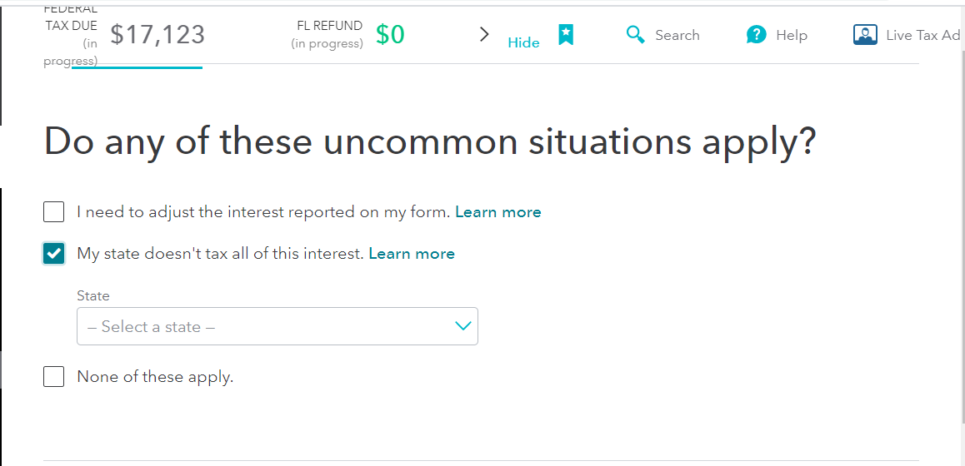
Task: Click the Help question mark icon
Action: [x=756, y=35]
